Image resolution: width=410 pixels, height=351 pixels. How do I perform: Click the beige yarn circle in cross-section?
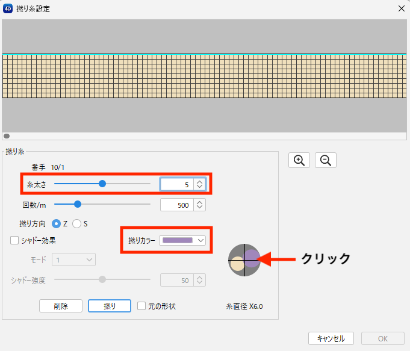pyautogui.click(x=237, y=264)
